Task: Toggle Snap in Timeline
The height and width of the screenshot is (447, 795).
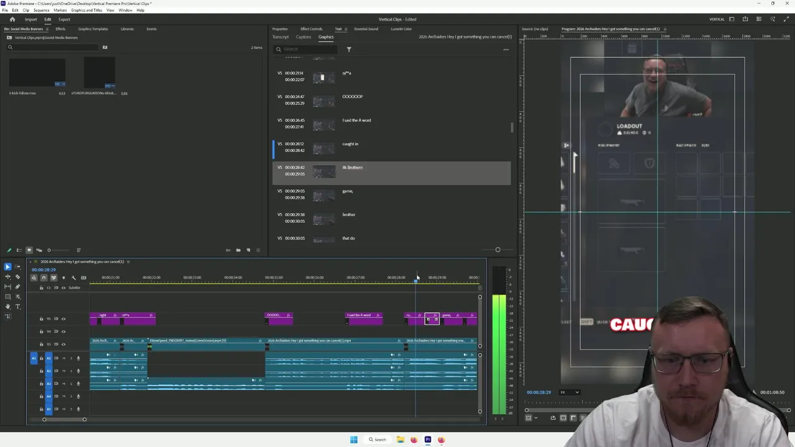Action: [43, 278]
